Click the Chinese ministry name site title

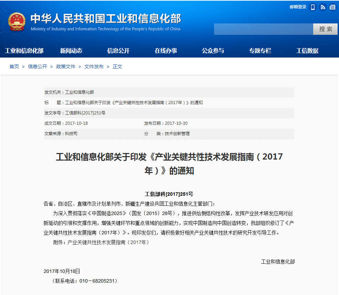106,19
